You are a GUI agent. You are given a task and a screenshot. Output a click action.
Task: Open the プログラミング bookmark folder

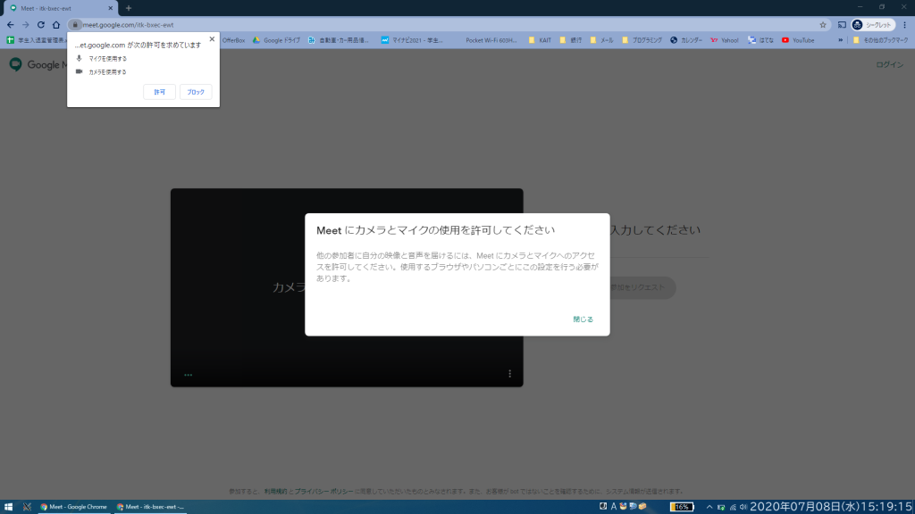[642, 40]
